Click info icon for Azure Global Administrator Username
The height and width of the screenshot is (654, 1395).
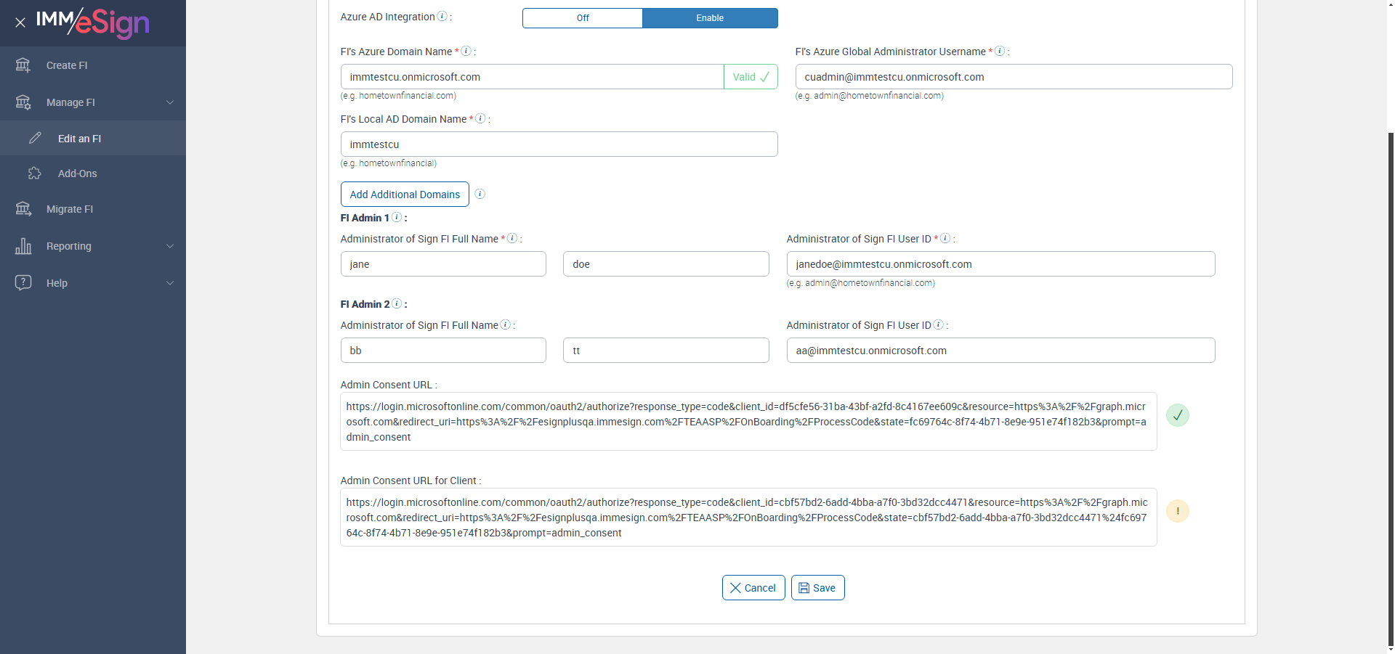click(1000, 52)
